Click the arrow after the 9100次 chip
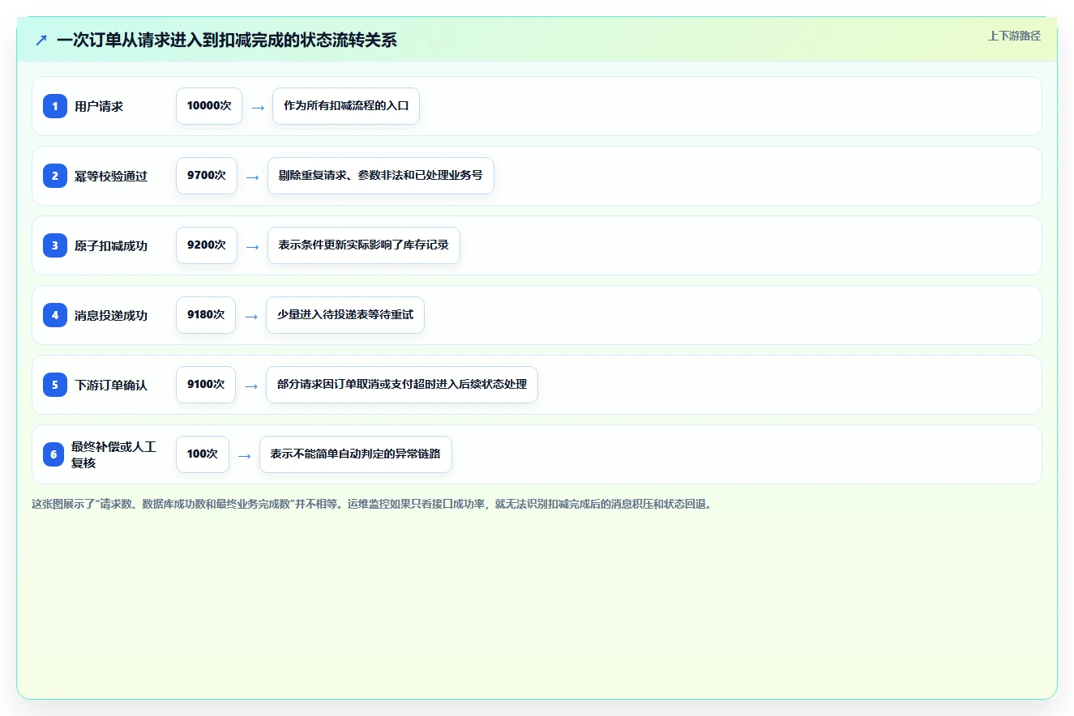1074x716 pixels. point(251,386)
